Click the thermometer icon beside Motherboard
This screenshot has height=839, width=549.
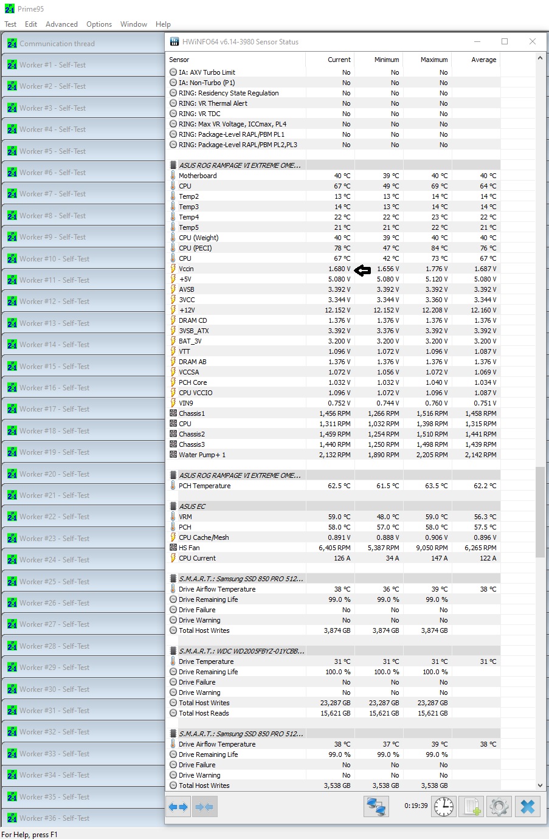pos(173,176)
